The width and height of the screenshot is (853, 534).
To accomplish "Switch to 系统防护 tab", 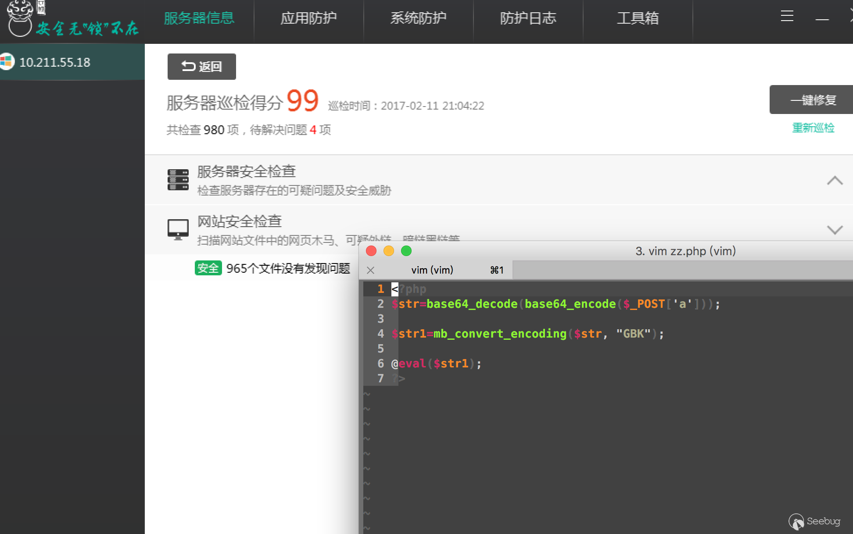I will tap(418, 18).
